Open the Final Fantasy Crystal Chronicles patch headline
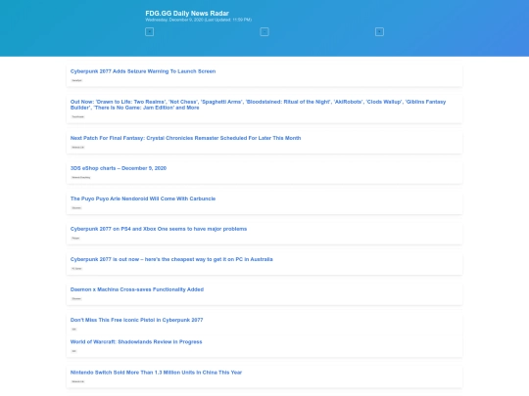Screen dimensions: 529x396 (x=185, y=138)
